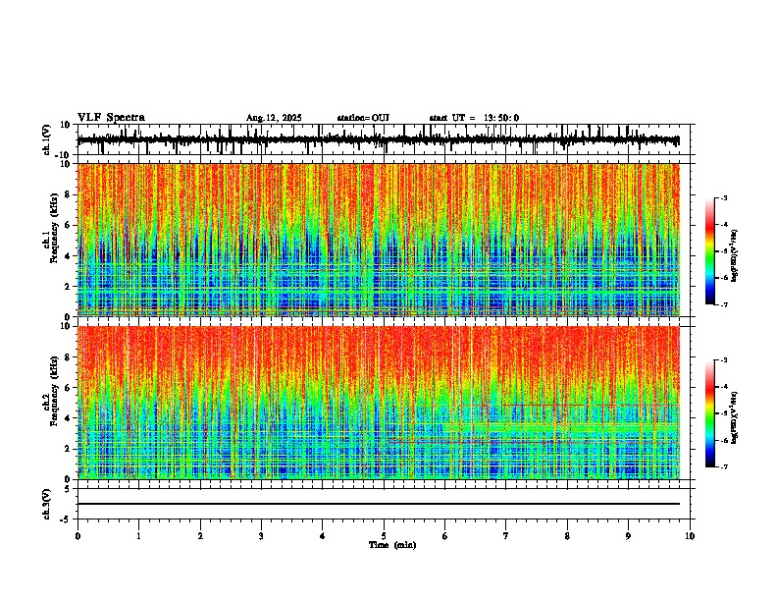777x601 pixels.
Task: Click the ch.2 colorbar log(PSD) unit label
Action: (735, 417)
